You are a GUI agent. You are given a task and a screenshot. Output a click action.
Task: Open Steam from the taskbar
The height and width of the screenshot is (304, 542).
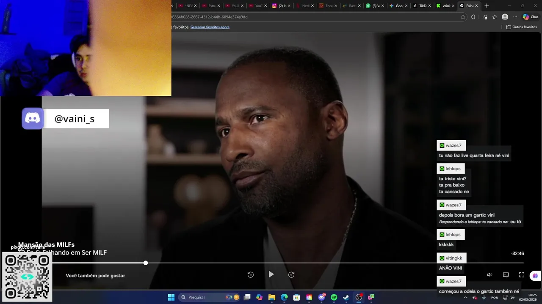[x=346, y=297]
